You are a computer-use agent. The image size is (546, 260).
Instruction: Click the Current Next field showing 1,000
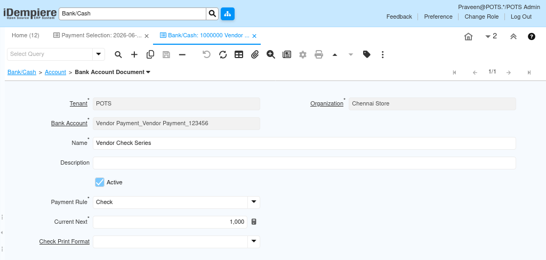click(x=170, y=222)
